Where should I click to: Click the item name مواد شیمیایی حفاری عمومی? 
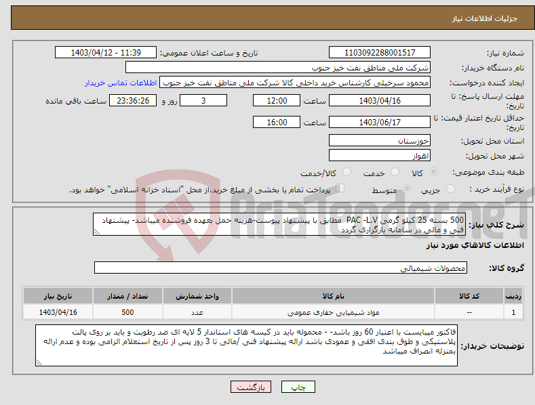333,312
